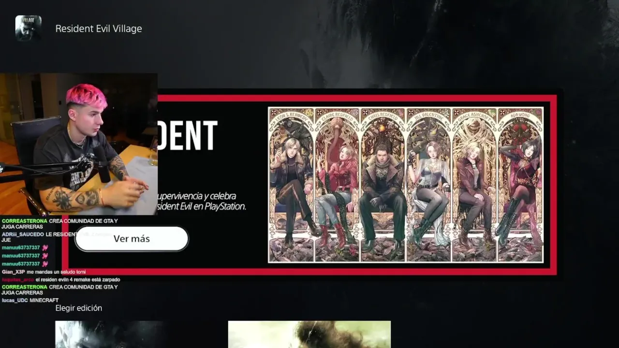This screenshot has height=348, width=619.
Task: Select the Jill Valentine art panel
Action: click(x=429, y=185)
